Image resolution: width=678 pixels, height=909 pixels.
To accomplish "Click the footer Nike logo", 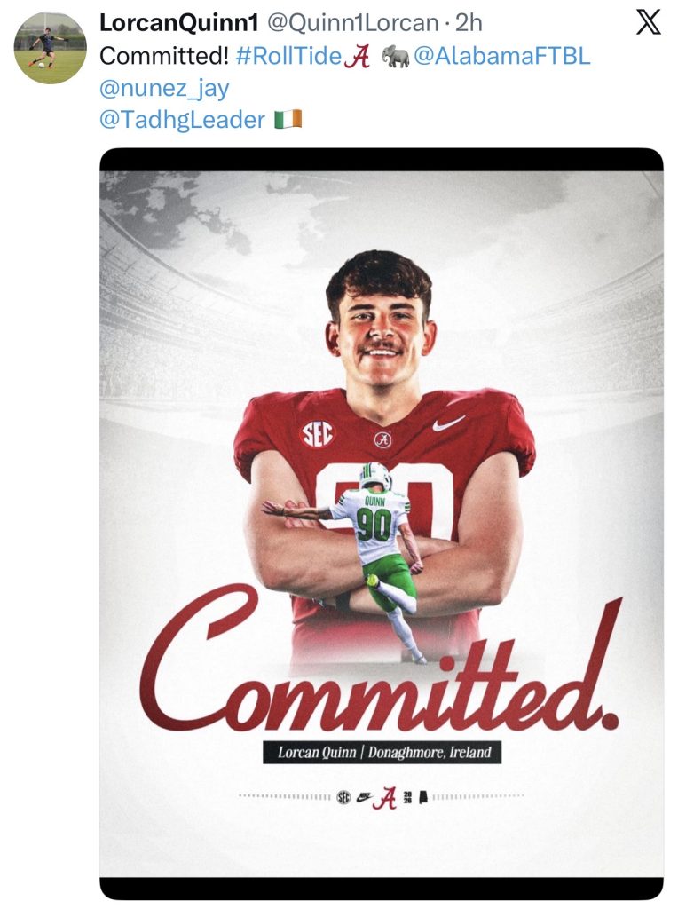I will (x=364, y=797).
